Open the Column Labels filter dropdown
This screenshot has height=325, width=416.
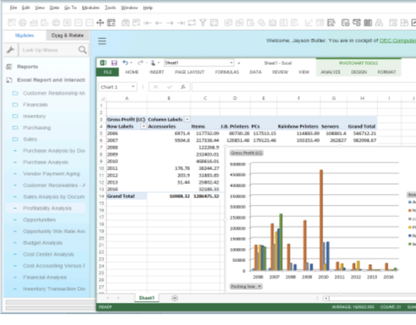click(187, 119)
